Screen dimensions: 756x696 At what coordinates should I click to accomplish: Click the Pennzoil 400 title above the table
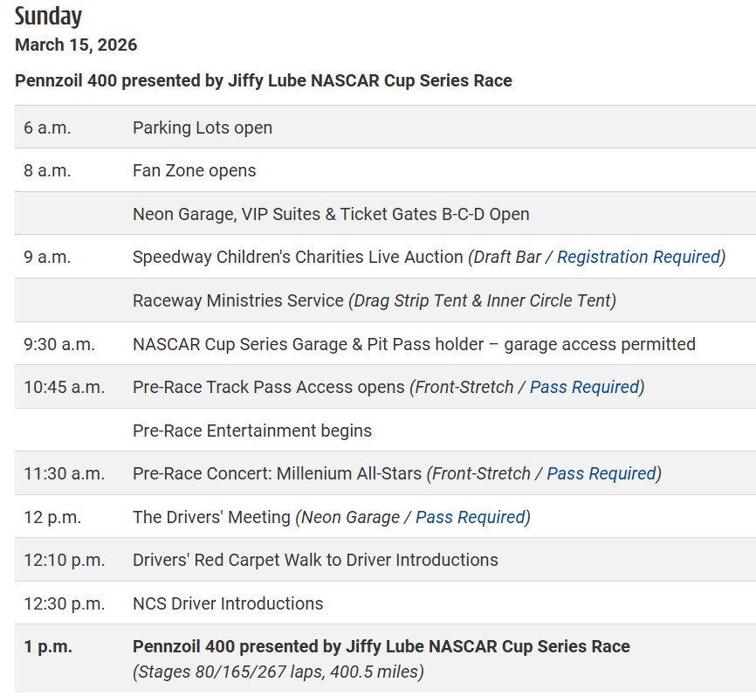pos(263,80)
